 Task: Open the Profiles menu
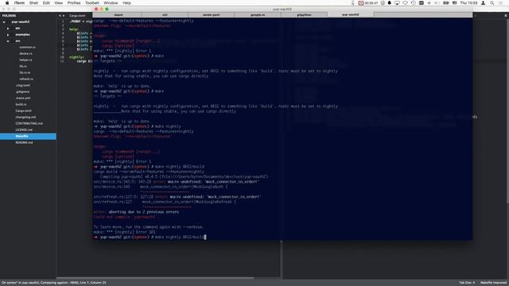coord(74,3)
